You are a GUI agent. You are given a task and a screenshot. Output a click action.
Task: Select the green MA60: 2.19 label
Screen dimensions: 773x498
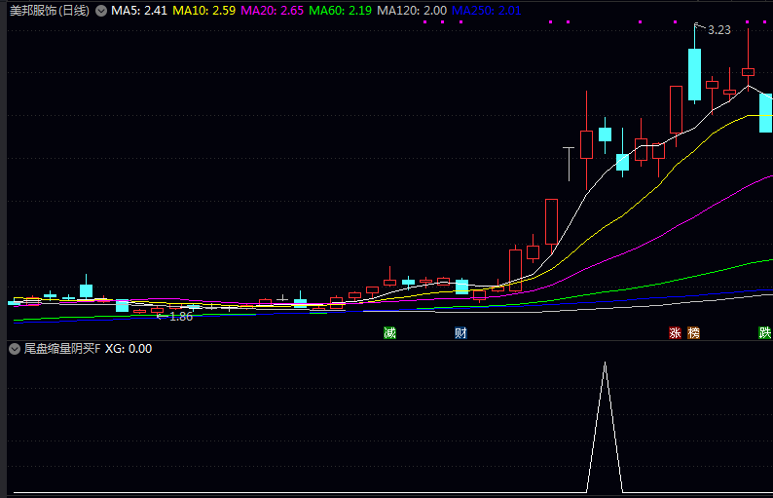[341, 11]
